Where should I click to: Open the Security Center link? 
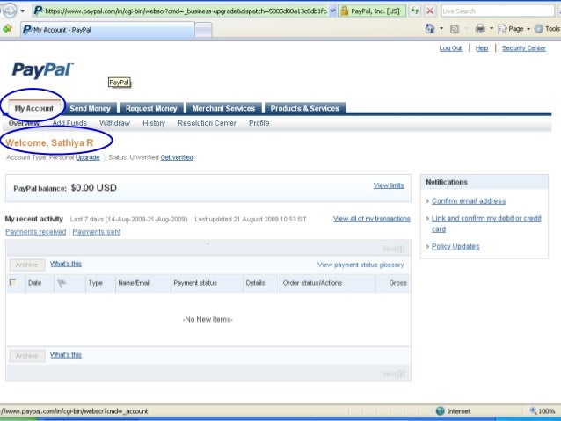click(524, 48)
